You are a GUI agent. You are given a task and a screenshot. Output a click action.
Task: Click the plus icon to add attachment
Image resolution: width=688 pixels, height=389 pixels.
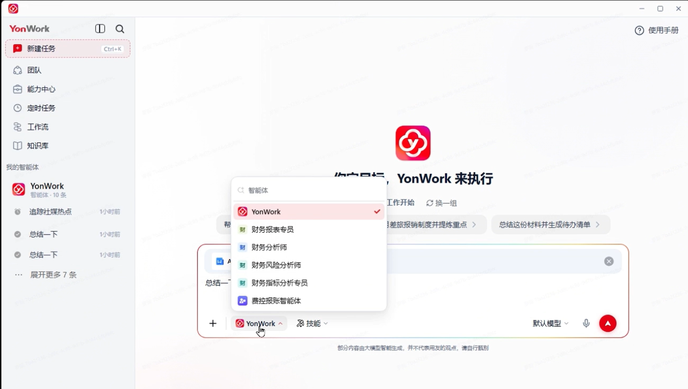pos(213,323)
